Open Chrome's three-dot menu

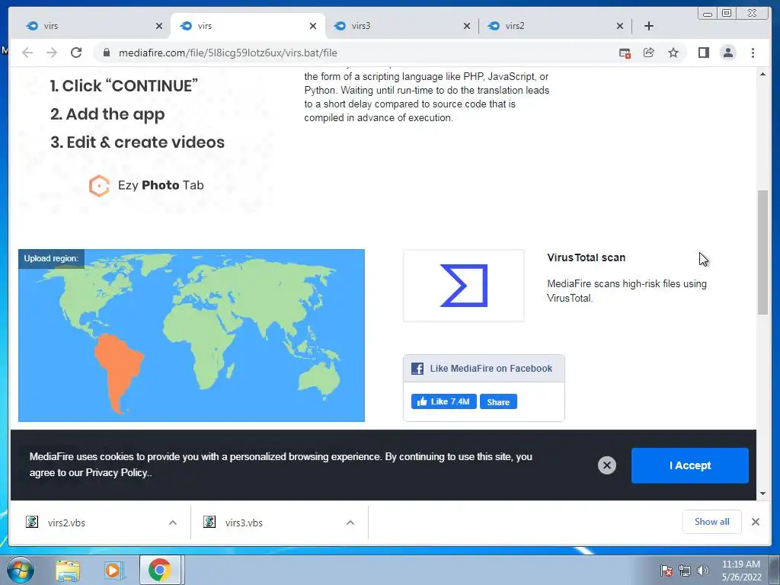(x=753, y=53)
